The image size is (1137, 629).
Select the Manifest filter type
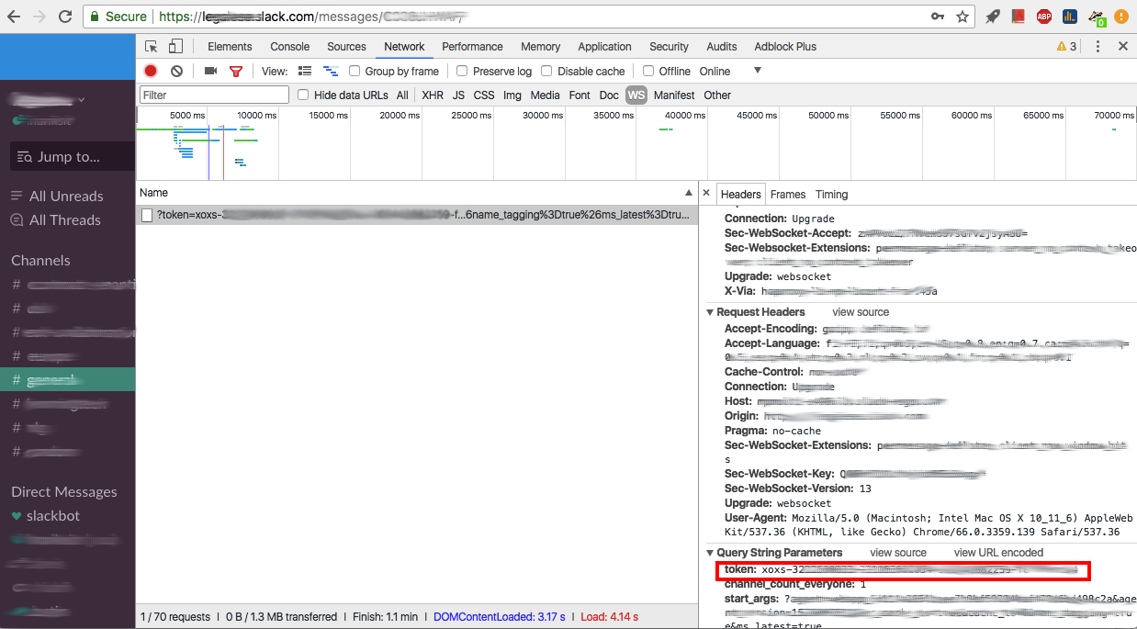click(674, 95)
